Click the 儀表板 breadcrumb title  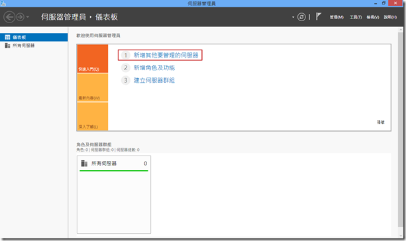(107, 17)
